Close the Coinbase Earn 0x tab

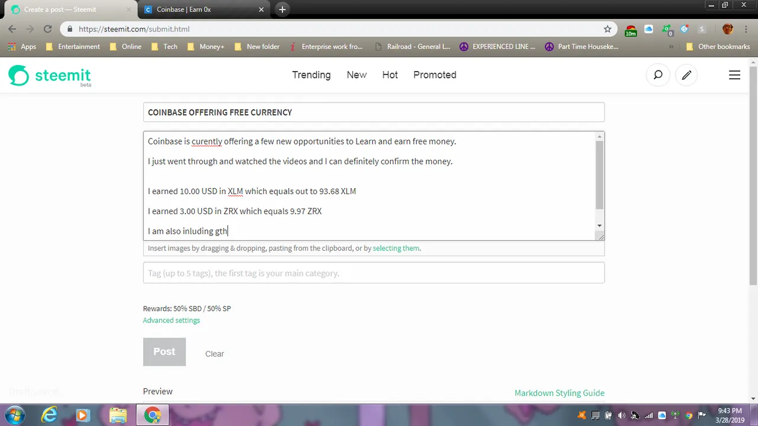pyautogui.click(x=262, y=9)
